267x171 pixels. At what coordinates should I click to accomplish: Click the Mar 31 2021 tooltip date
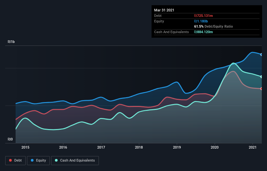(164, 10)
